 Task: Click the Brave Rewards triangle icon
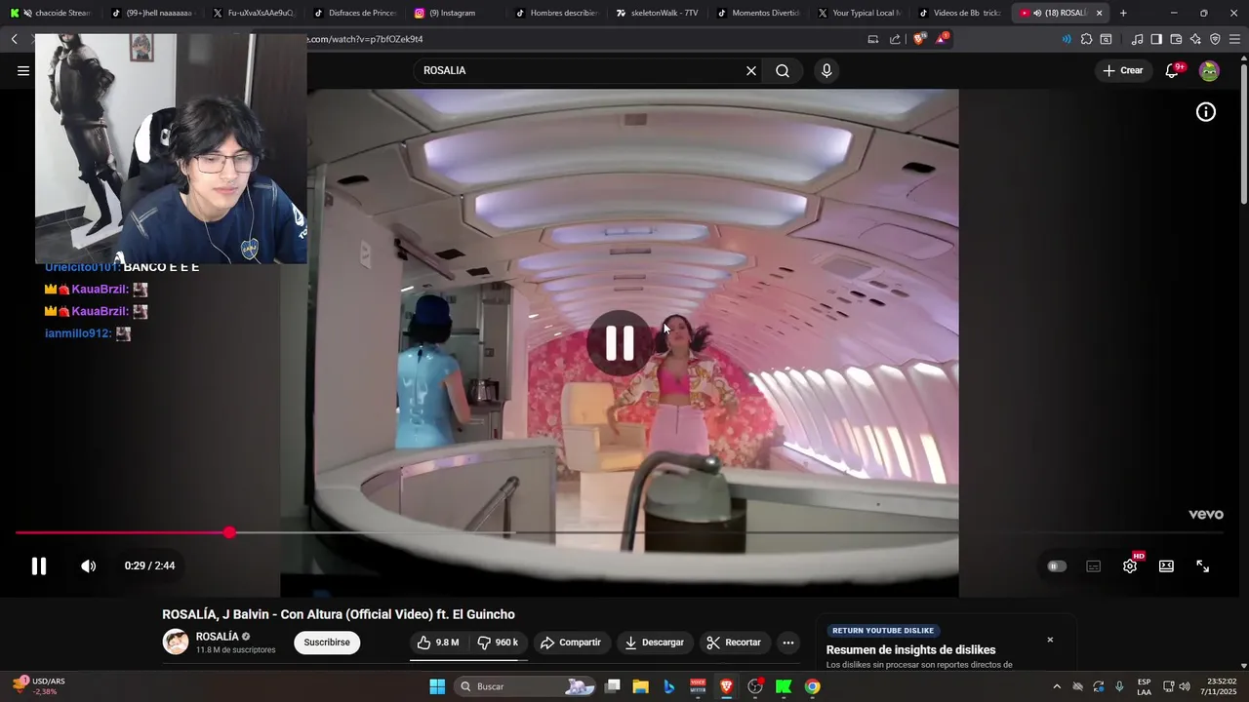[942, 39]
